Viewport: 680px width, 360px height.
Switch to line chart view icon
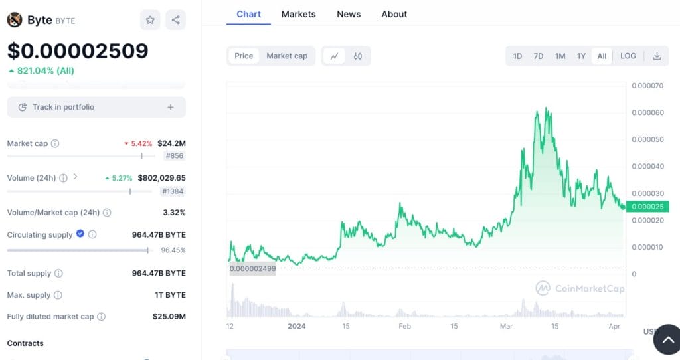(334, 56)
